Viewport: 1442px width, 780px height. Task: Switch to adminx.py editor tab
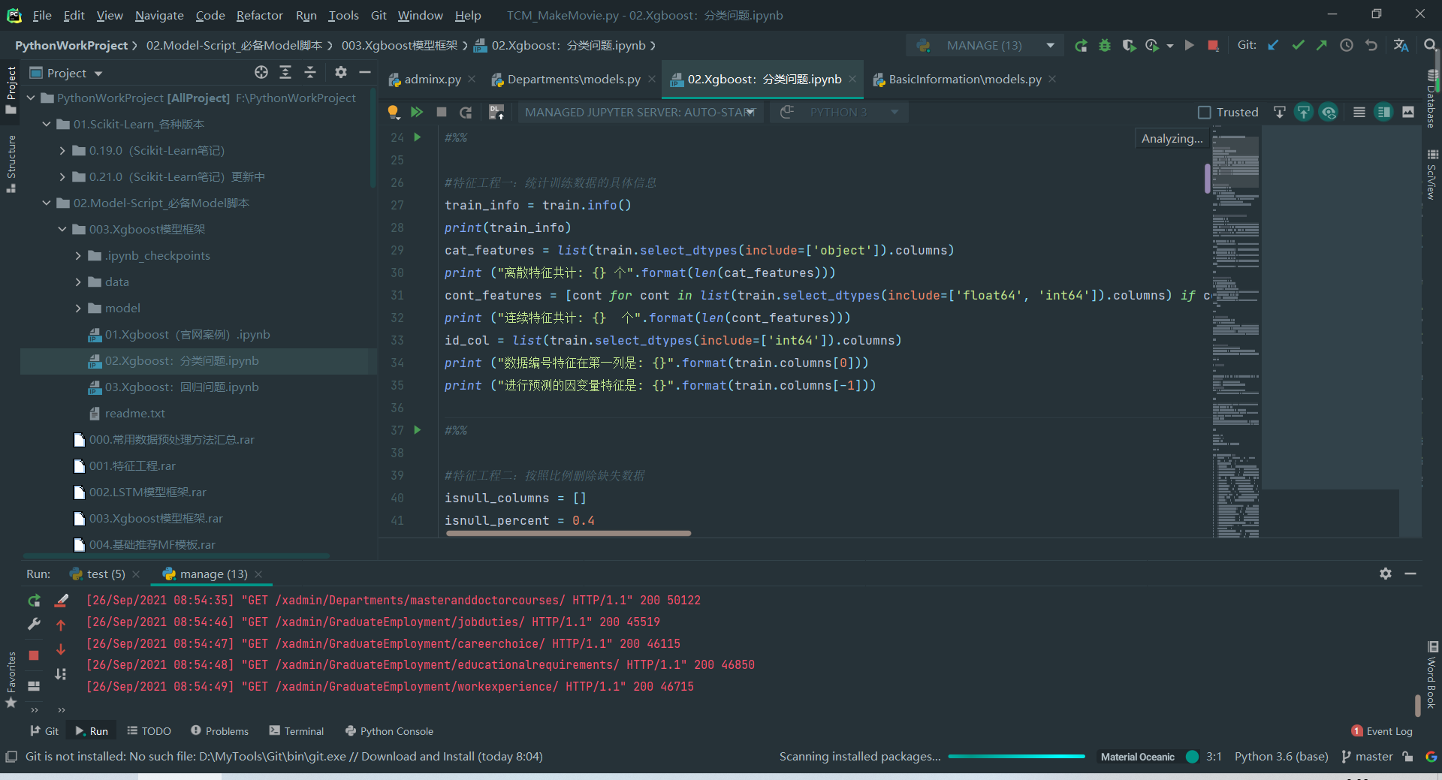(432, 80)
